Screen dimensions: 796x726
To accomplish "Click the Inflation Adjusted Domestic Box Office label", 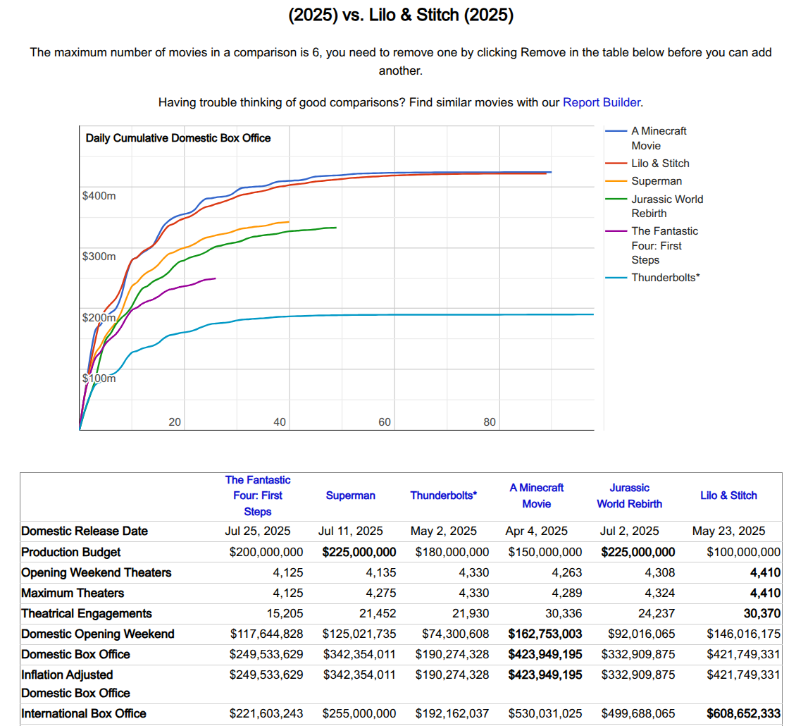I will (75, 684).
